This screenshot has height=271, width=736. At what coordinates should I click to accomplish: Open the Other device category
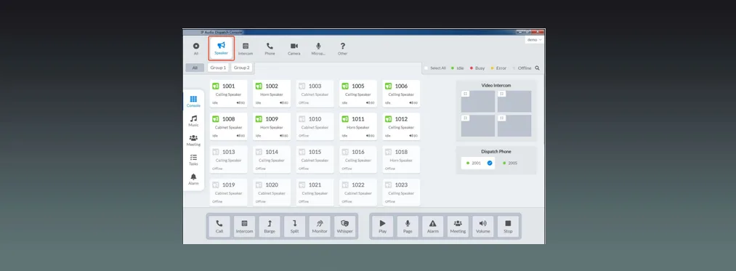pos(343,49)
